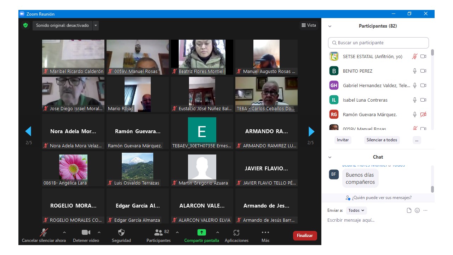The height and width of the screenshot is (255, 453).
Task: Collapse the Participantes panel chevron
Action: pyautogui.click(x=330, y=26)
